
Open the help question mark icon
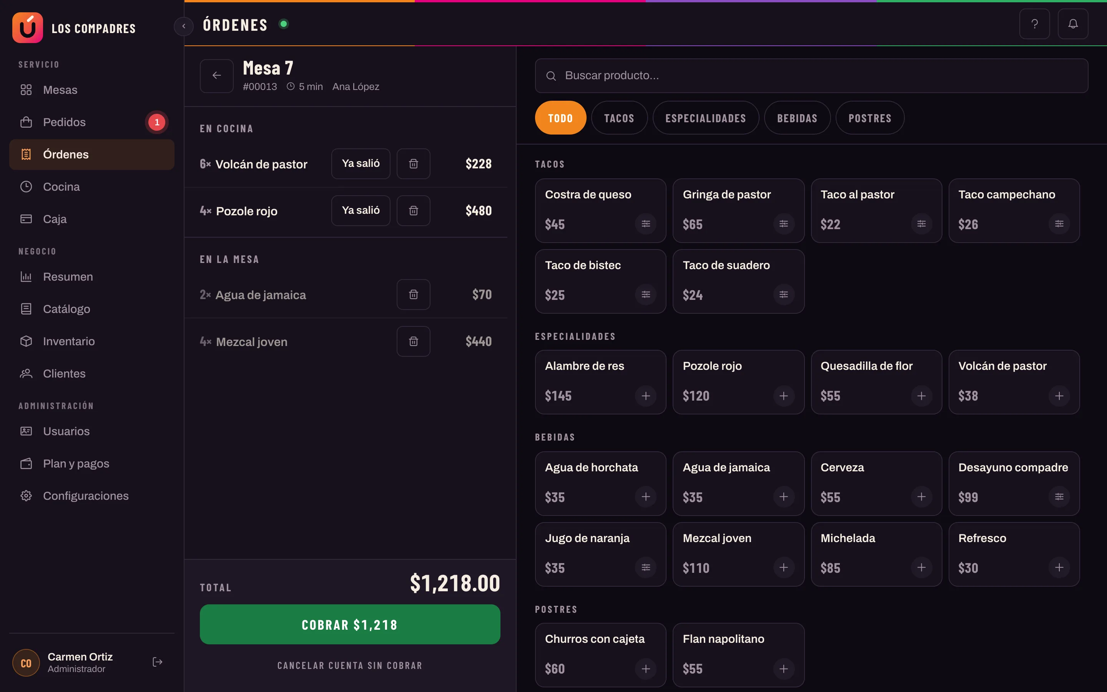1034,24
